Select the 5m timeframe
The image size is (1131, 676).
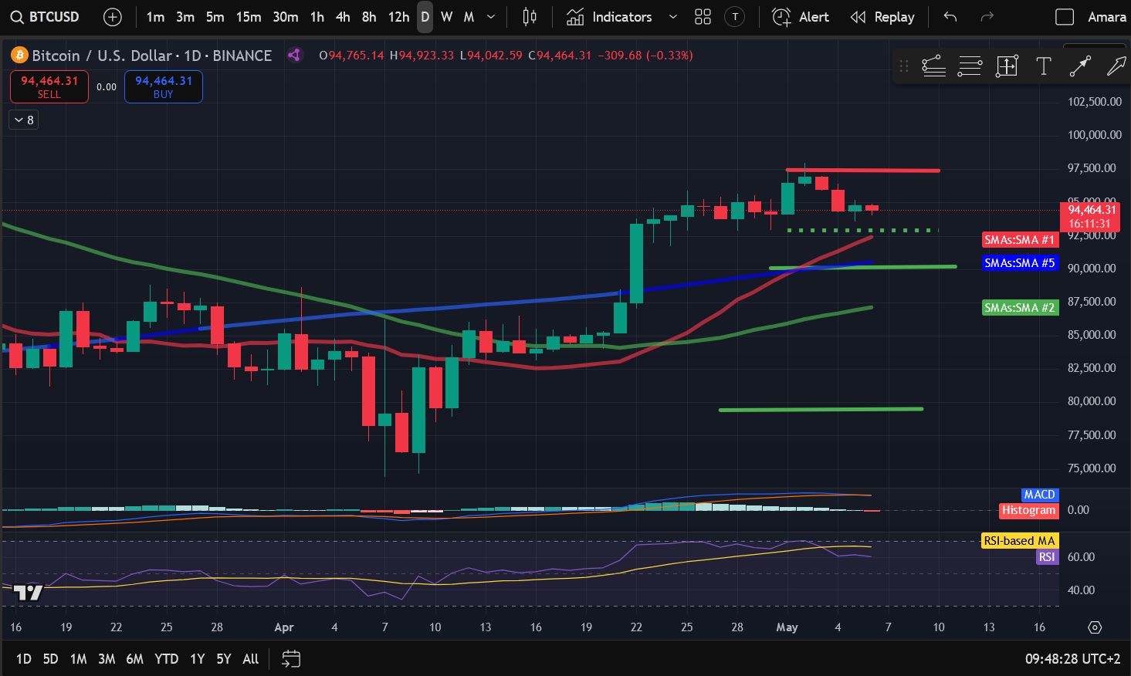click(x=215, y=17)
